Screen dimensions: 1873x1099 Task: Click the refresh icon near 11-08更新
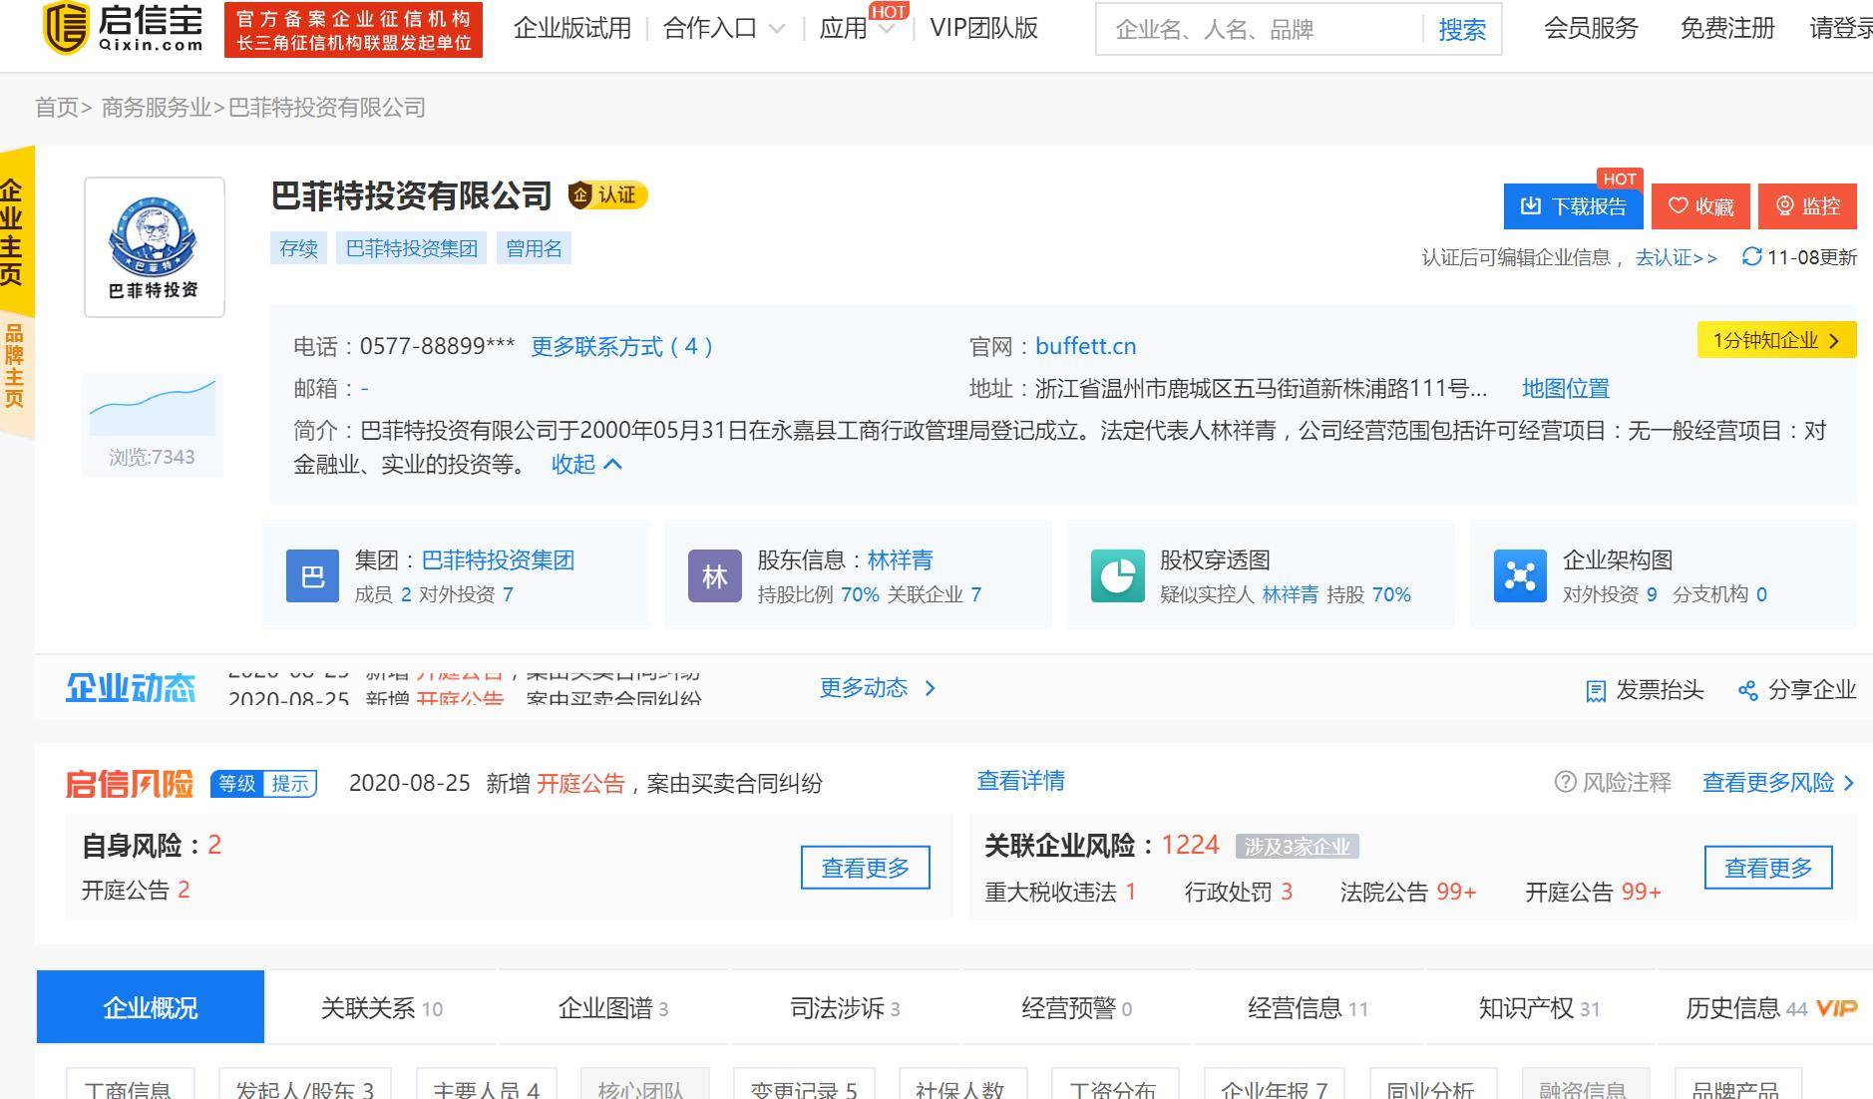click(x=1750, y=257)
